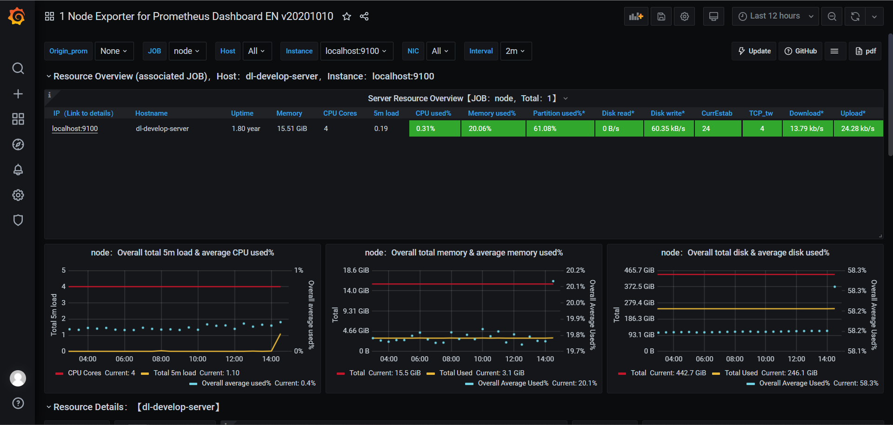Toggle the Total Used series in disk panel
893x425 pixels.
pyautogui.click(x=741, y=373)
